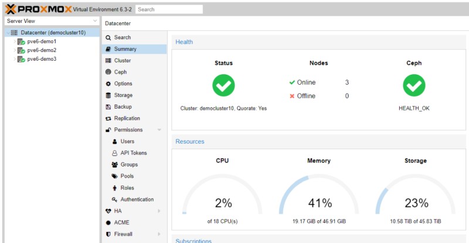Expand the HA submenu arrow
The width and height of the screenshot is (469, 243).
[x=159, y=211]
